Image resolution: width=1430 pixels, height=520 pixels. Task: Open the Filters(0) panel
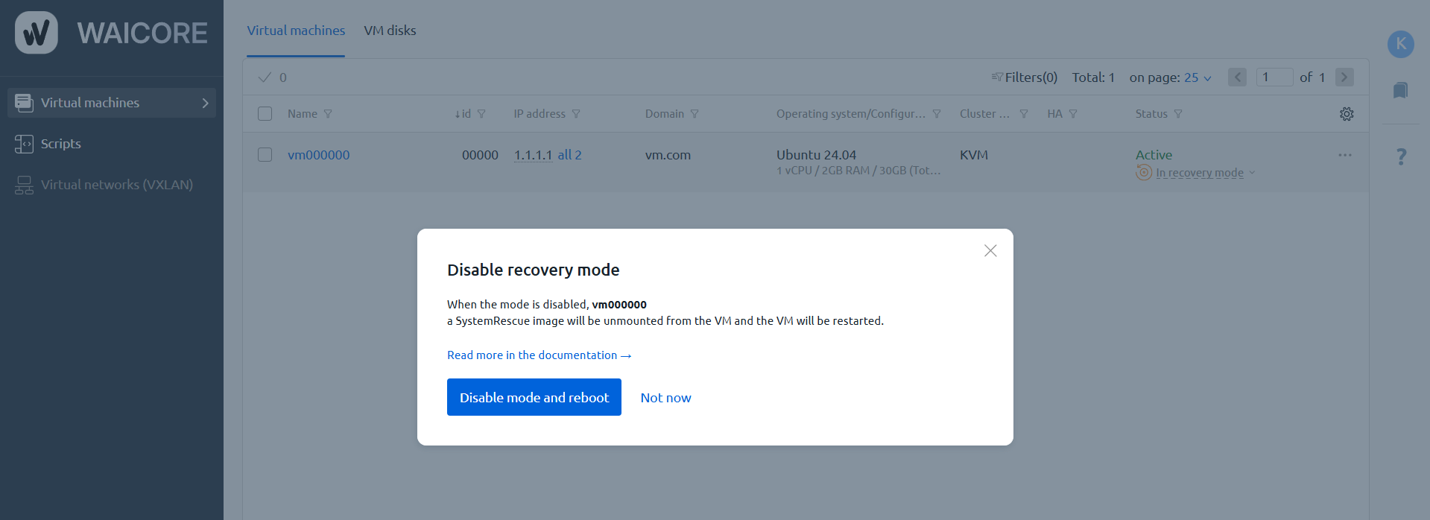click(x=1025, y=77)
